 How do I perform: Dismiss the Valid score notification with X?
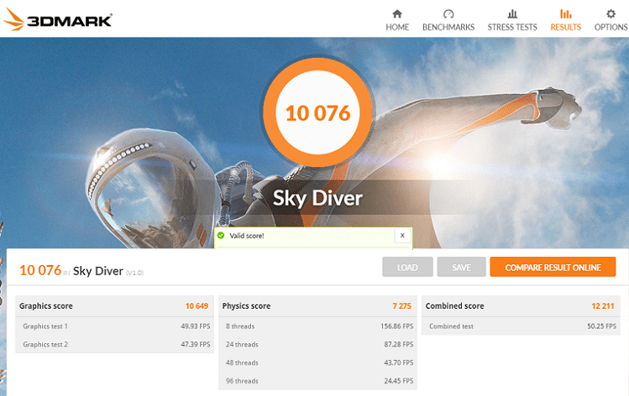pos(402,235)
